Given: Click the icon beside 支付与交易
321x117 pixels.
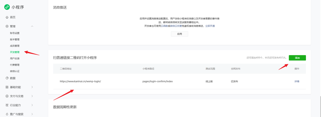Looking at the screenshot, I should (x=7, y=96).
